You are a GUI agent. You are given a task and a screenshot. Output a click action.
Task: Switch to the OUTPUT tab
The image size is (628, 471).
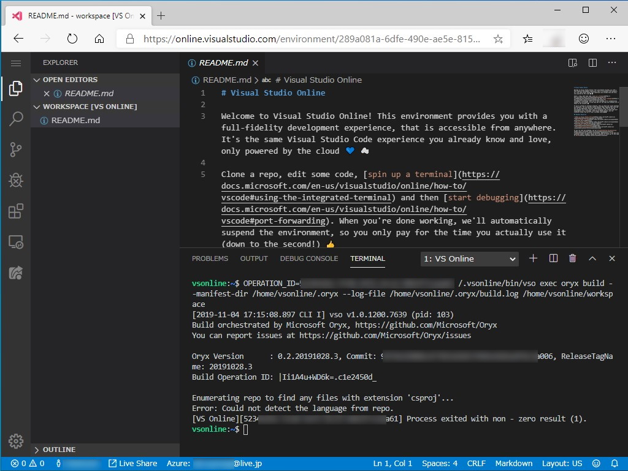[x=254, y=258]
